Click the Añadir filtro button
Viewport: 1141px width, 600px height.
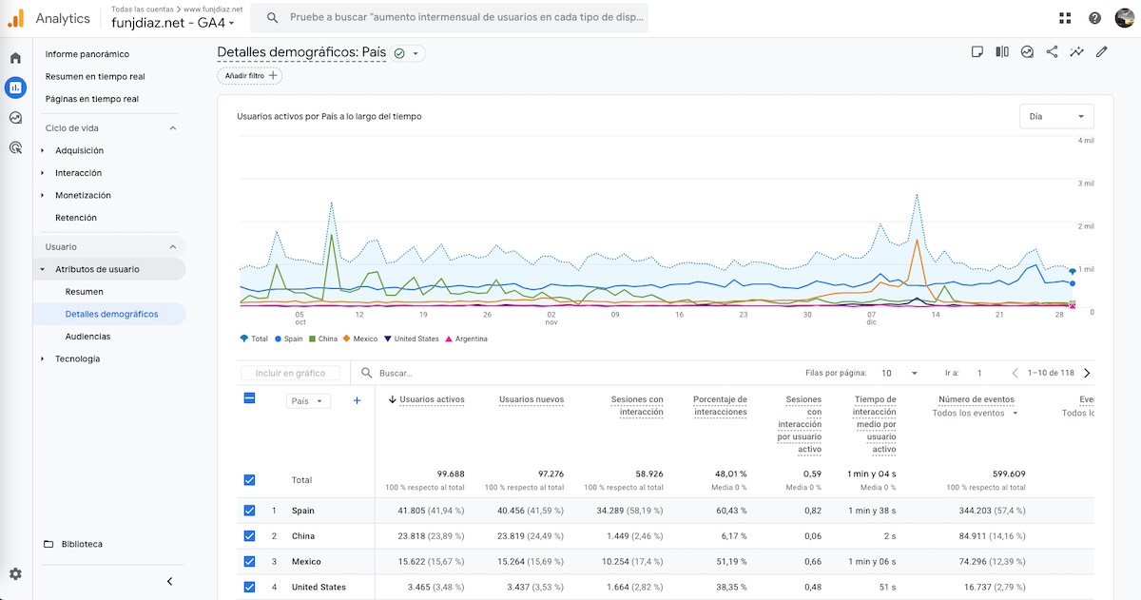(x=250, y=75)
